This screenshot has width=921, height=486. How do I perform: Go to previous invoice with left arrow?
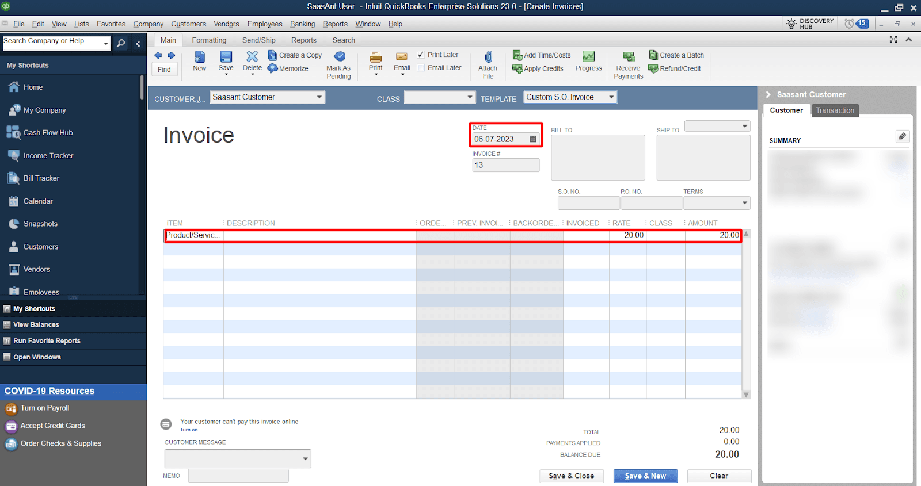click(158, 55)
